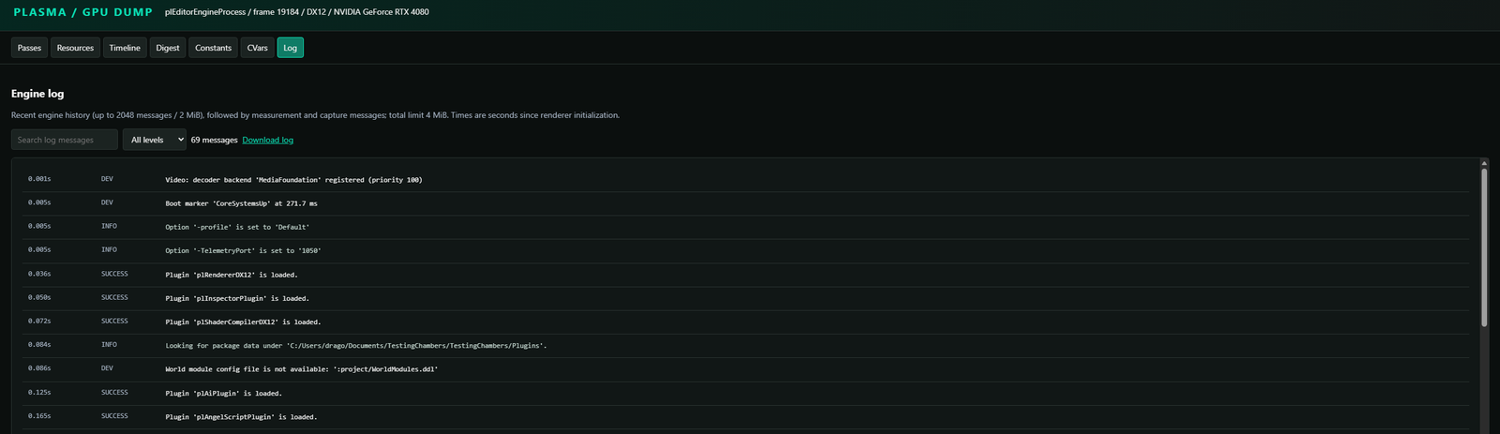Select the plRendererDX12 plugin loaded message

tap(232, 275)
